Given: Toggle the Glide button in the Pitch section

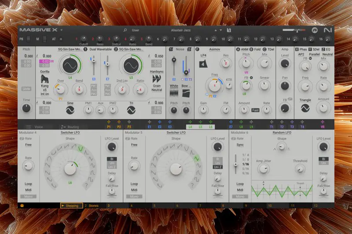Looking at the screenshot, I should click(x=26, y=89).
